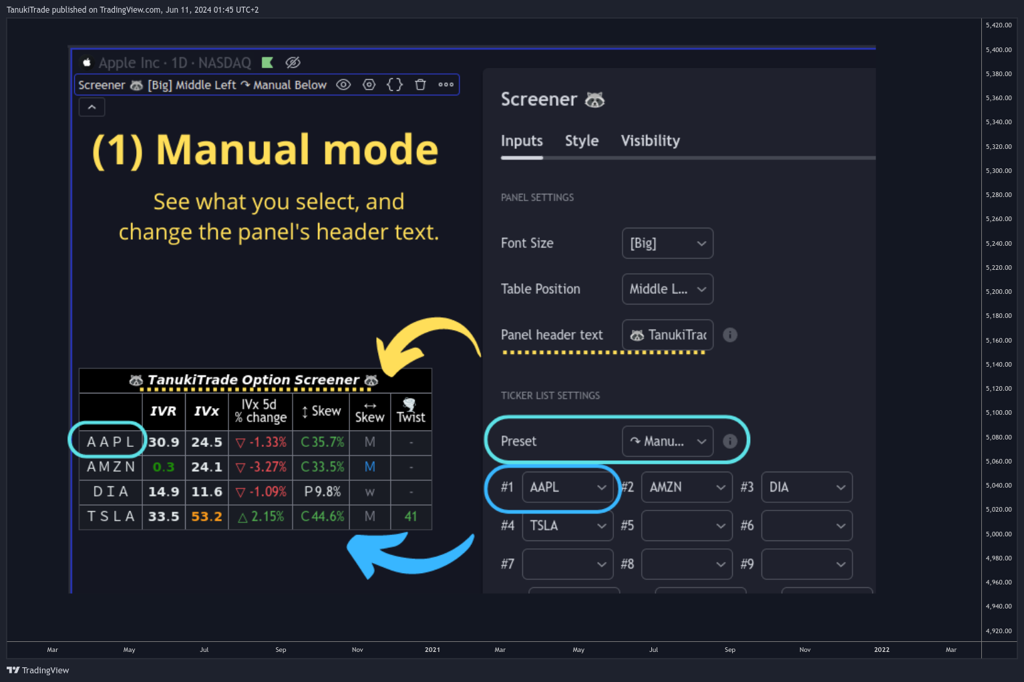
Task: Open empty ticker #6 dropdown
Action: [807, 526]
